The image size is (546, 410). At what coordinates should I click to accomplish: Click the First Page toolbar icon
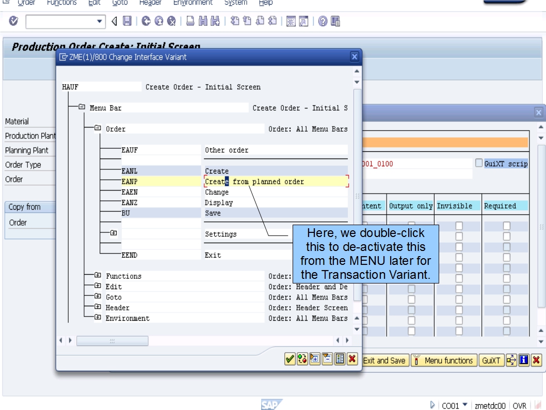[235, 21]
